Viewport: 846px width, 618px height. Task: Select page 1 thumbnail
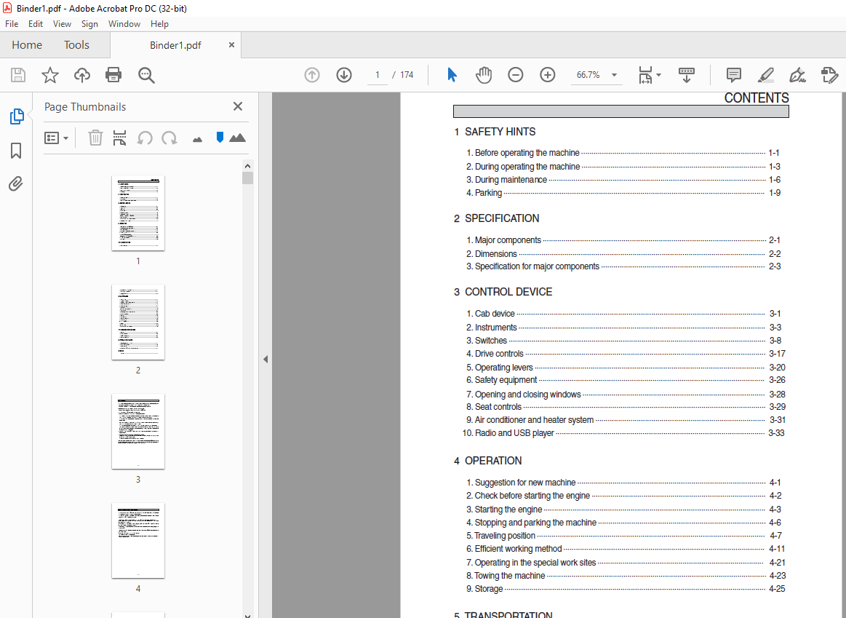[x=138, y=213]
